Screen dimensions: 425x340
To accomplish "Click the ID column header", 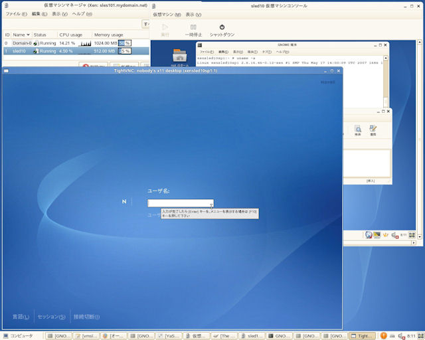I will 7,35.
